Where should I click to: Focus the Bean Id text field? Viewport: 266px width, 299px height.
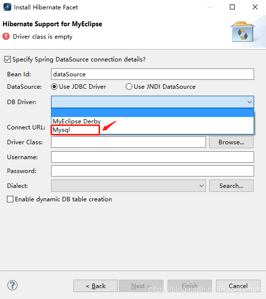point(153,74)
